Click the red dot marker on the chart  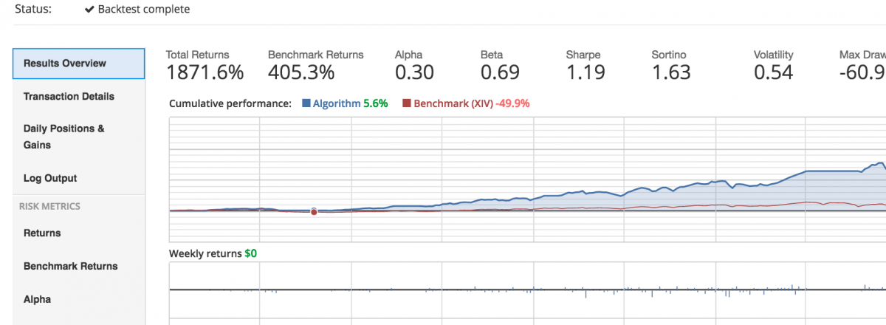314,212
